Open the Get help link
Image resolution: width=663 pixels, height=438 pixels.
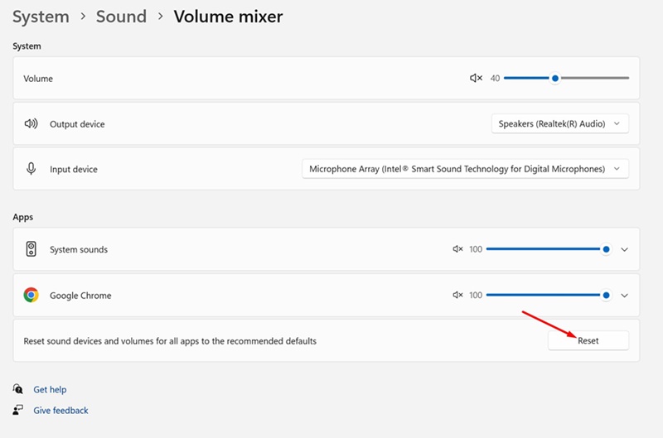pos(50,389)
